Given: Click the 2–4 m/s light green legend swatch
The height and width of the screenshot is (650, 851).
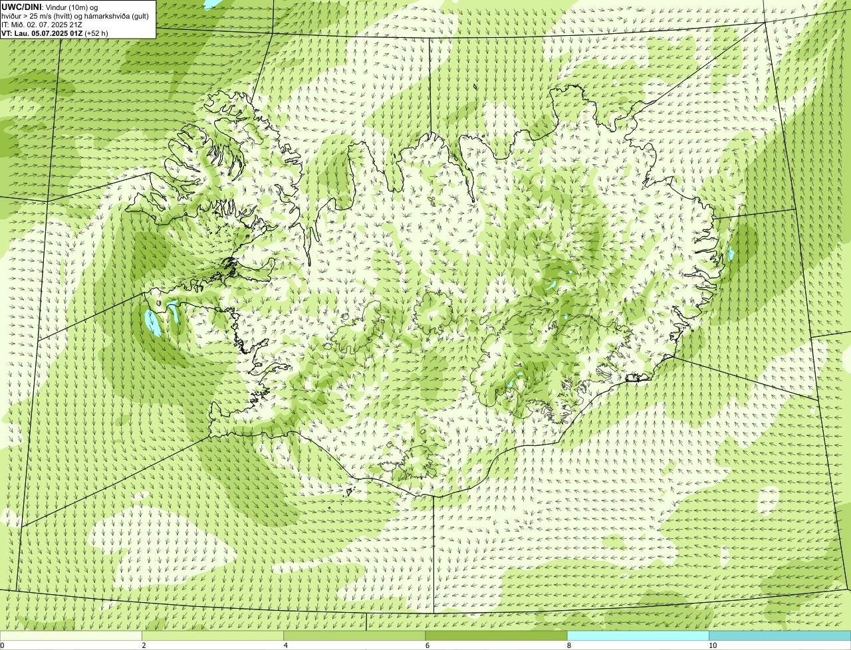Looking at the screenshot, I should (213, 636).
